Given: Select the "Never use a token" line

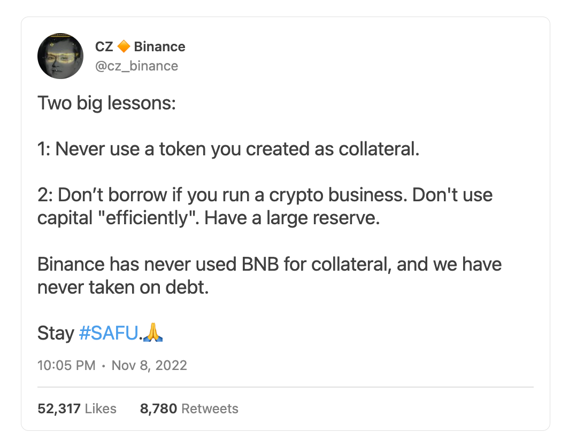Looking at the screenshot, I should (228, 149).
